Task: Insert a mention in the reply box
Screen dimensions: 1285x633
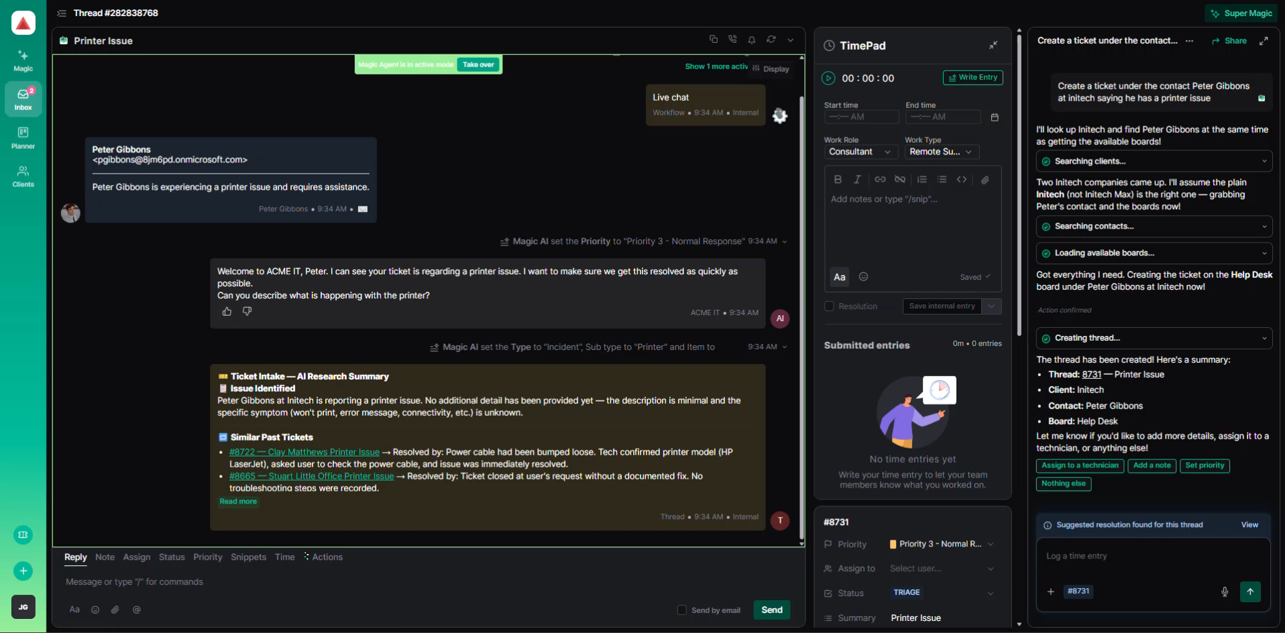Action: coord(137,610)
